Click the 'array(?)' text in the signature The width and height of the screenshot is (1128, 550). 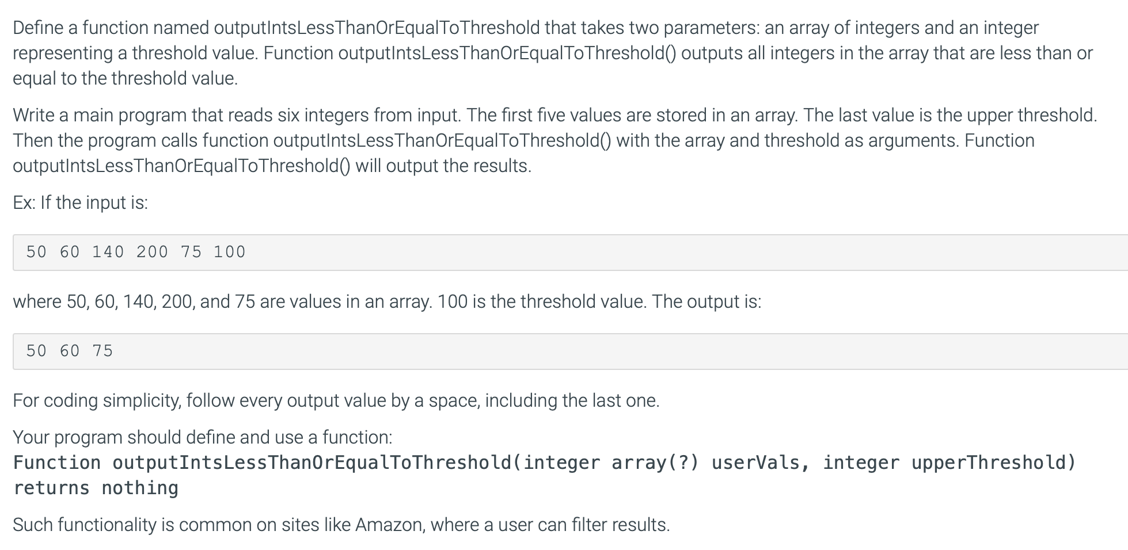click(655, 463)
